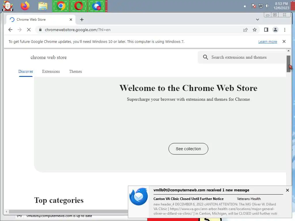Click the Thunderbird logo in the notification

pyautogui.click(x=139, y=197)
